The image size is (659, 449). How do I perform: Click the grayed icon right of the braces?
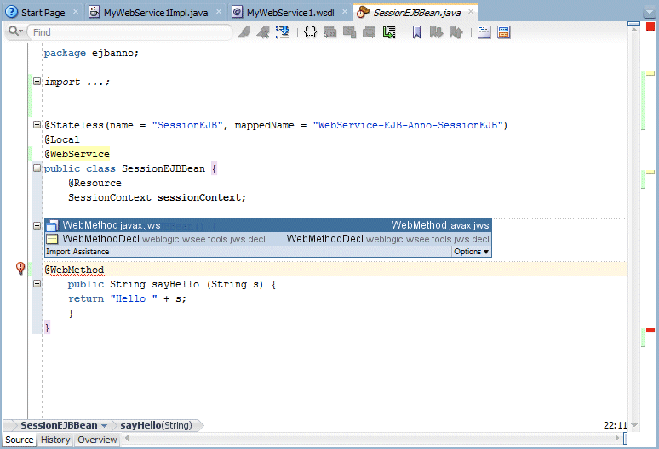(329, 32)
